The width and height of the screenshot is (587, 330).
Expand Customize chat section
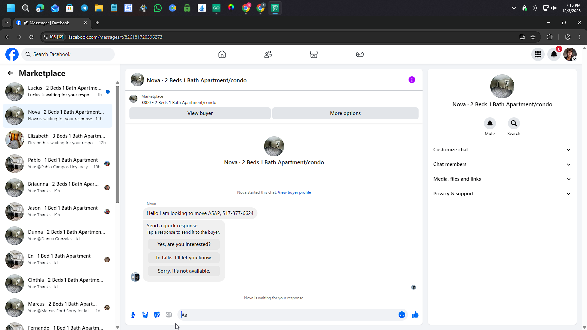point(502,150)
